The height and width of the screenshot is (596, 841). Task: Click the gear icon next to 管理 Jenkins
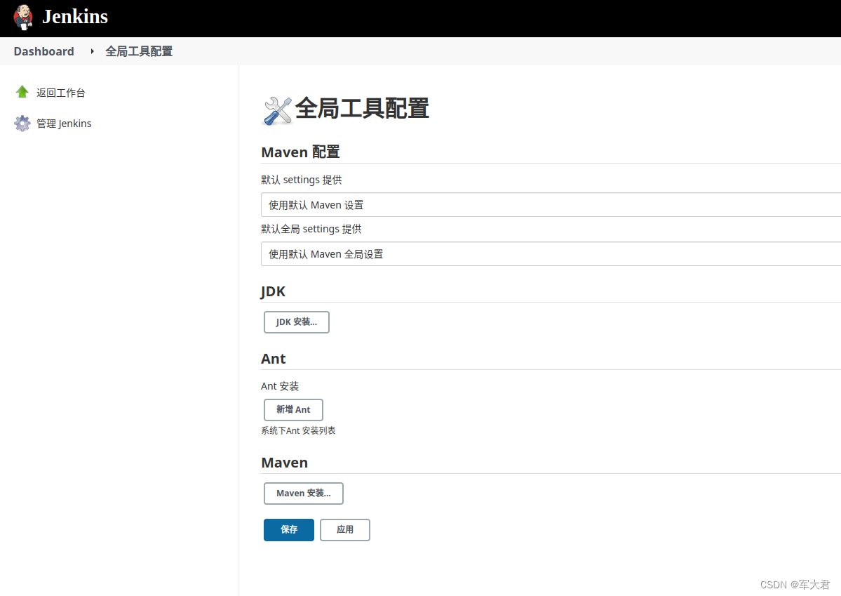click(x=21, y=123)
